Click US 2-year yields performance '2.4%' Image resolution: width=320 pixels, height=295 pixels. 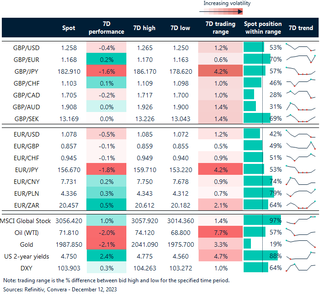point(106,255)
